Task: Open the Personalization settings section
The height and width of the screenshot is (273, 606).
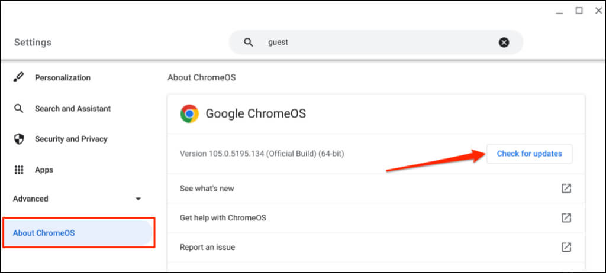Action: point(63,78)
